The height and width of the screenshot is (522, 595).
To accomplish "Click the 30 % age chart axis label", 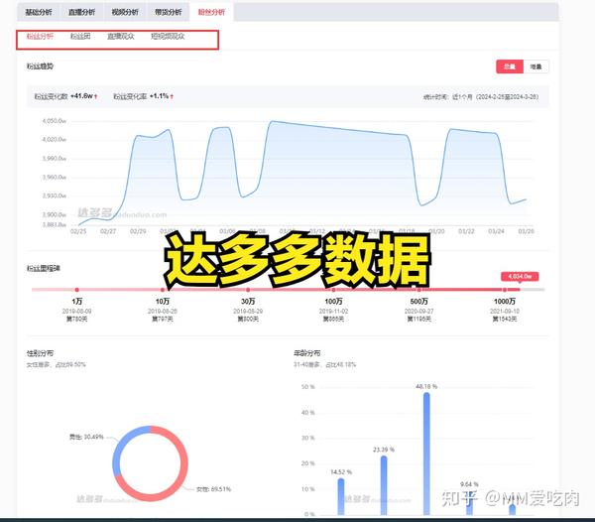I will point(307,438).
